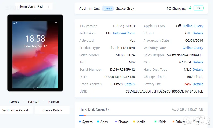This screenshot has height=128, width=213.
Task: Open Crash Analysis Details link
Action: 129,84
